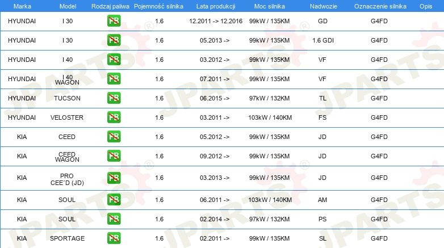
Task: Click the Oznaczenie silnika column header
Action: click(x=380, y=6)
